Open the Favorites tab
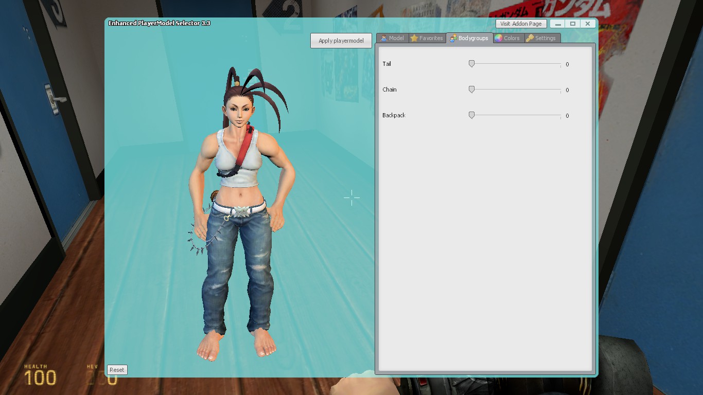The image size is (703, 395). pos(427,38)
